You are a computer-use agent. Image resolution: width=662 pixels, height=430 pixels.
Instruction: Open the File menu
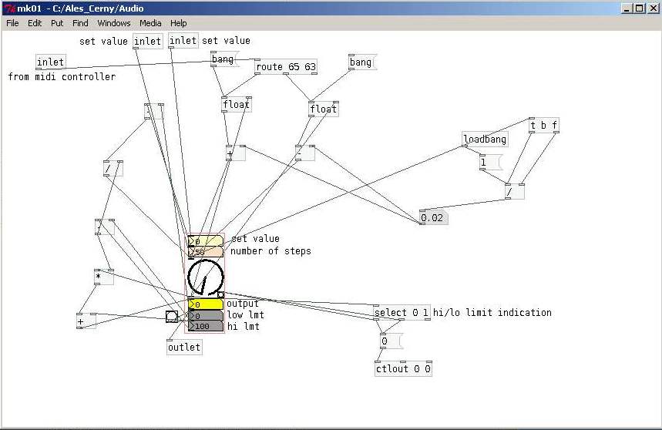tap(12, 23)
